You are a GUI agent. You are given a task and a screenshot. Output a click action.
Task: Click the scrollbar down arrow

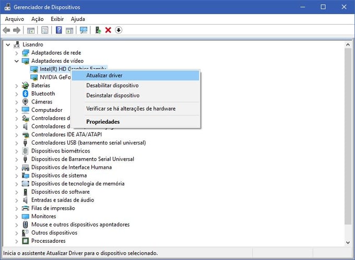pyautogui.click(x=348, y=243)
